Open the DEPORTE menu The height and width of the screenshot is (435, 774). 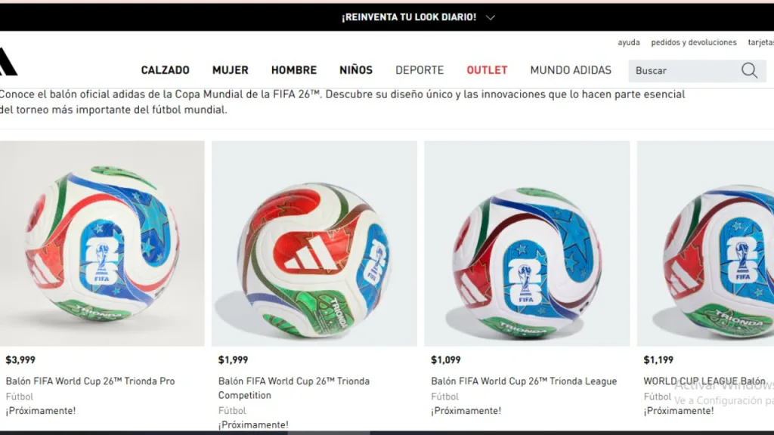(420, 70)
